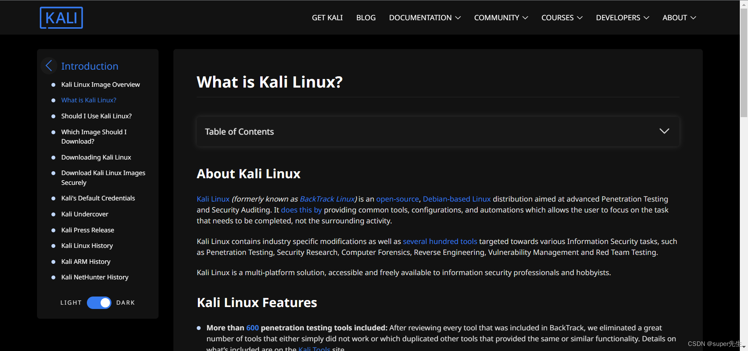The height and width of the screenshot is (351, 748).
Task: Open the Blog page
Action: coord(366,18)
